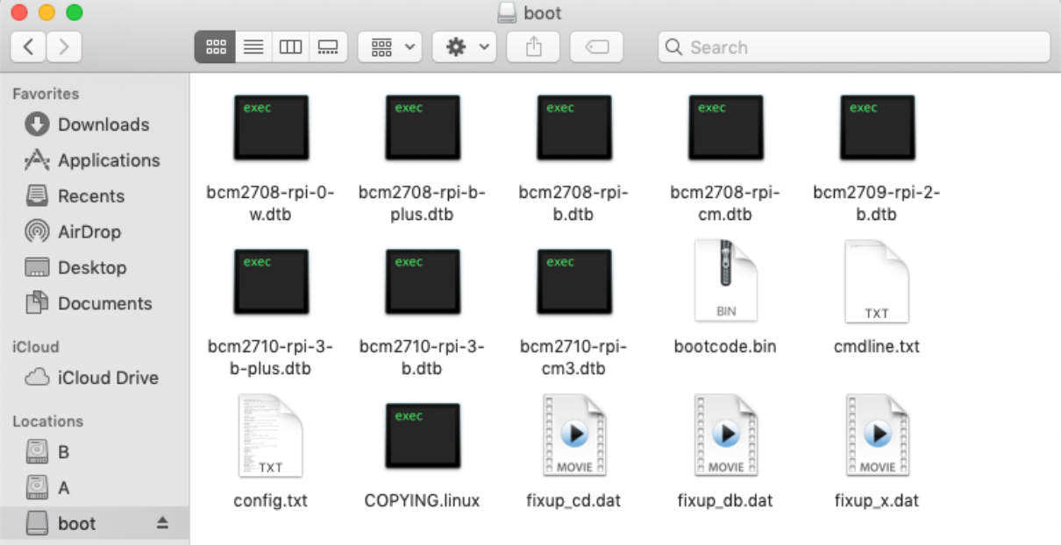Image resolution: width=1061 pixels, height=545 pixels.
Task: Select the bcm2708-rpi-0-w.dtb exec icon
Action: point(271,128)
